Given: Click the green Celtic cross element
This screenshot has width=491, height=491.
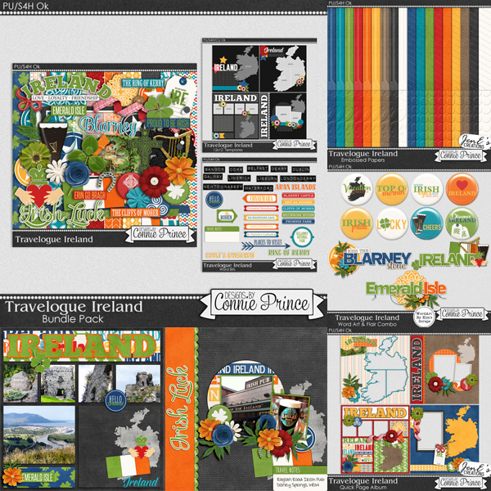Looking at the screenshot, I should (145, 150).
